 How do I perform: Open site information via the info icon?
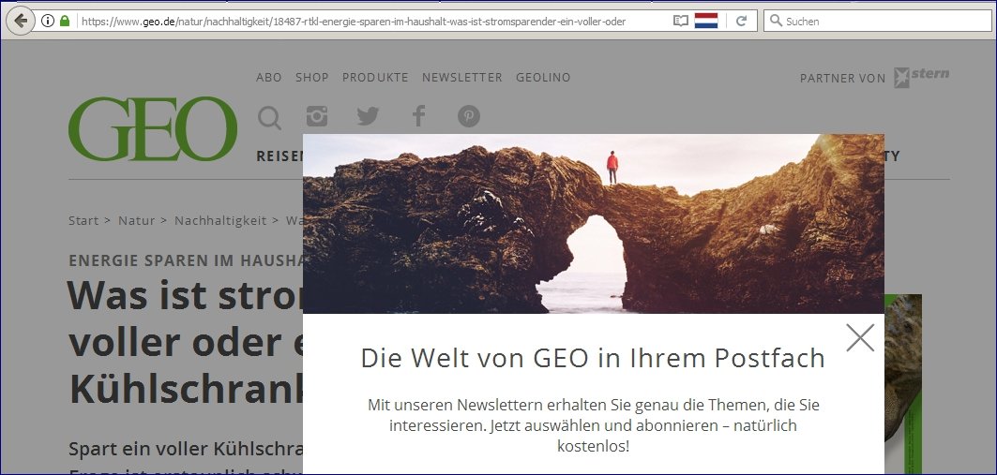click(x=48, y=21)
